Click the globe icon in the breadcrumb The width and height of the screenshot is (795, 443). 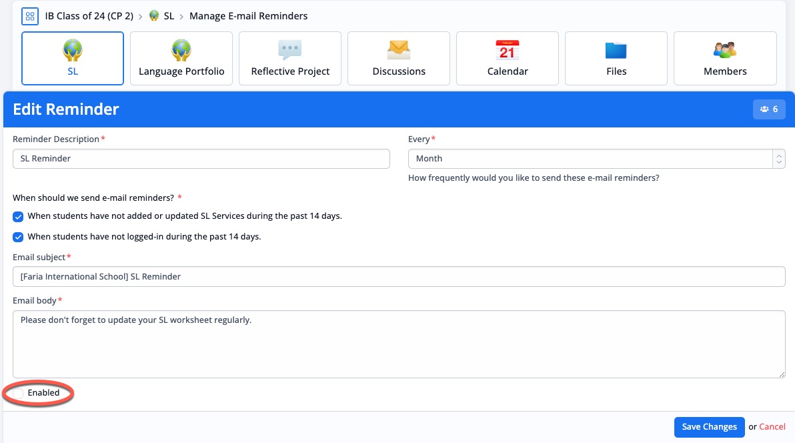(154, 16)
